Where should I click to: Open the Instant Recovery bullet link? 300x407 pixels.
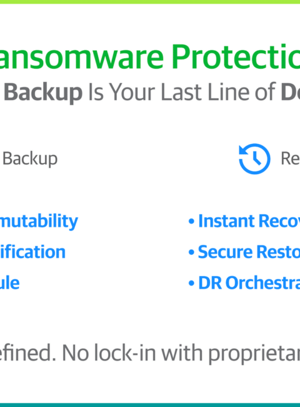(x=249, y=221)
